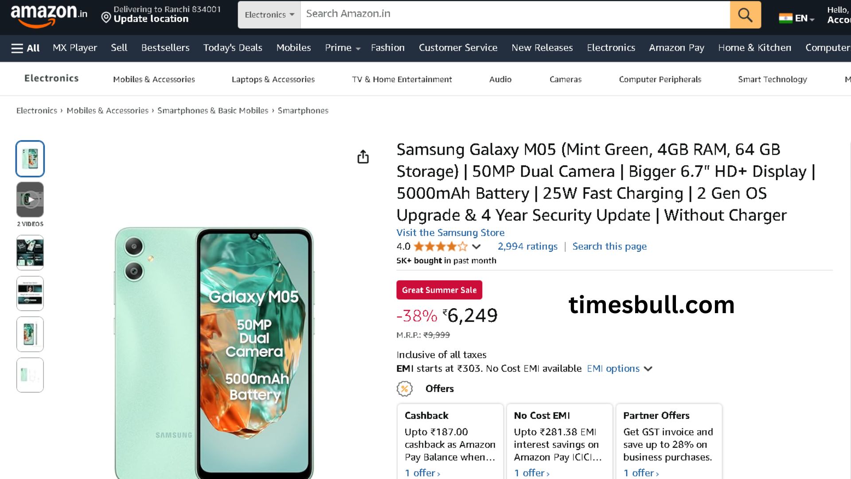This screenshot has height=479, width=851.
Task: Open Today's Deals in navigation bar
Action: click(233, 48)
